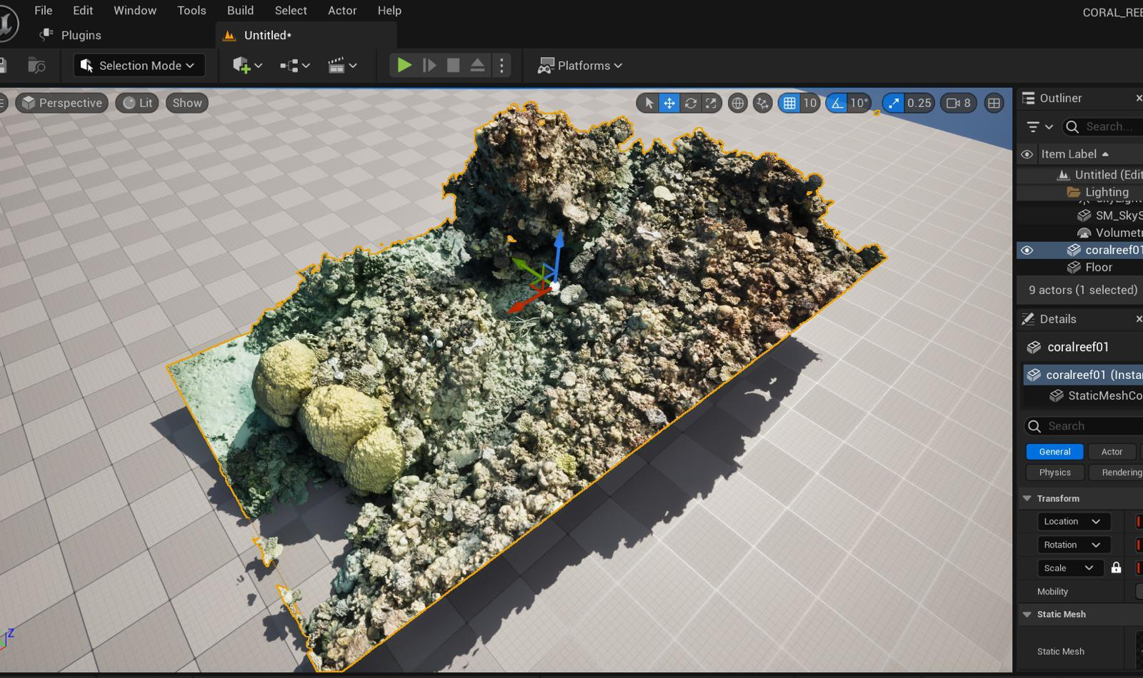
Task: Open the Perspective view dropdown
Action: click(61, 103)
